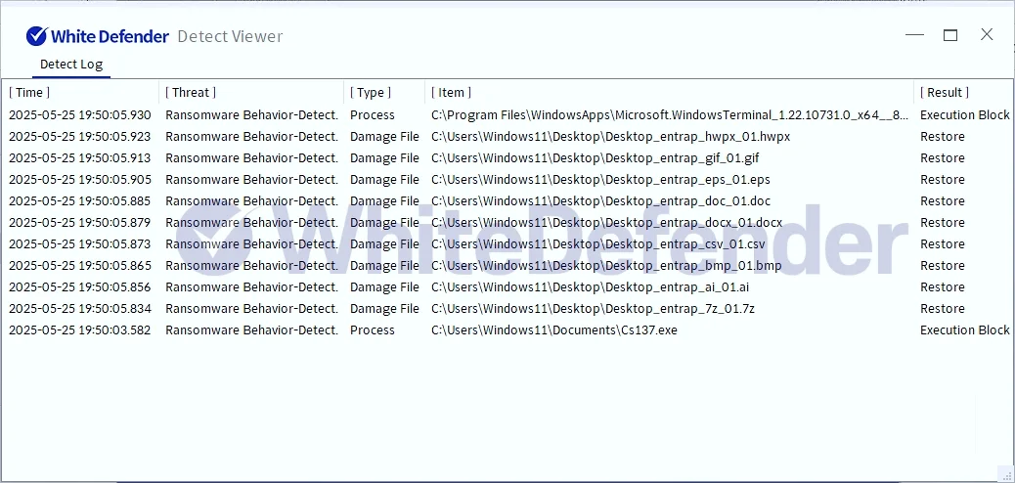This screenshot has width=1015, height=483.
Task: Maximize the Detect Viewer window
Action: point(949,35)
